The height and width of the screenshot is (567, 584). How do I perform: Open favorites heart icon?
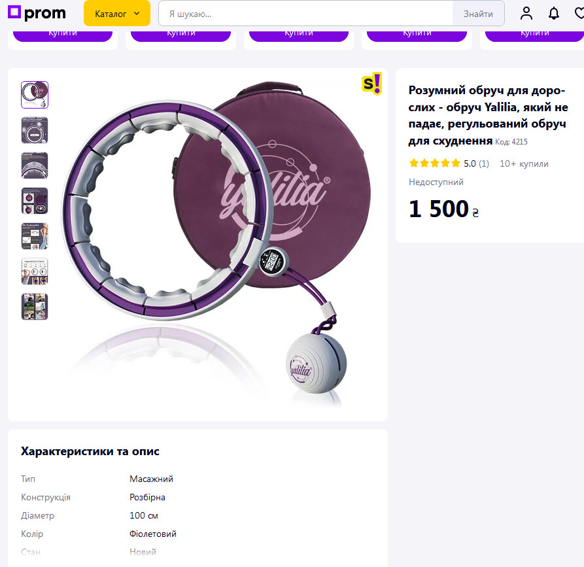(x=579, y=14)
